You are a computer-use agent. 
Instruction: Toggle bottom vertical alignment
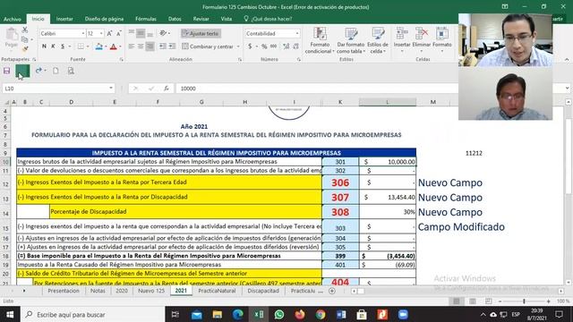(150, 34)
